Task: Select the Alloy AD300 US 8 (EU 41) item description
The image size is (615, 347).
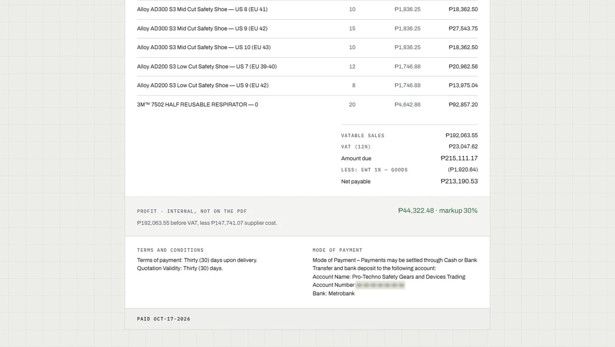Action: pyautogui.click(x=202, y=9)
